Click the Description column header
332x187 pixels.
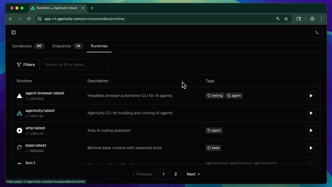pyautogui.click(x=98, y=81)
